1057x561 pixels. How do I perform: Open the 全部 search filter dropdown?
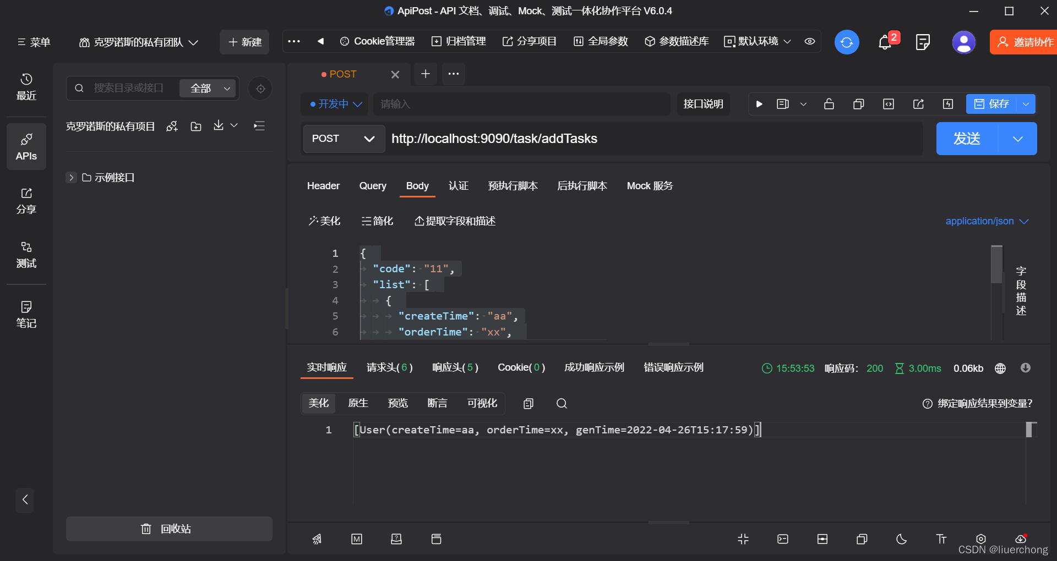208,89
